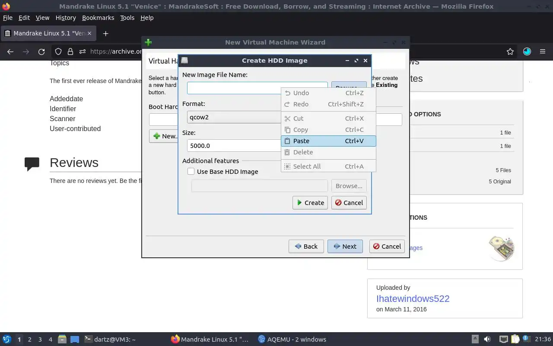
Task: Cancel the Create HDD Image dialog
Action: [349, 203]
